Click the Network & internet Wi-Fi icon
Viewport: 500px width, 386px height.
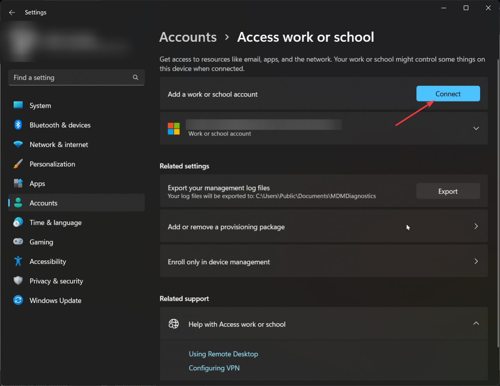[18, 144]
